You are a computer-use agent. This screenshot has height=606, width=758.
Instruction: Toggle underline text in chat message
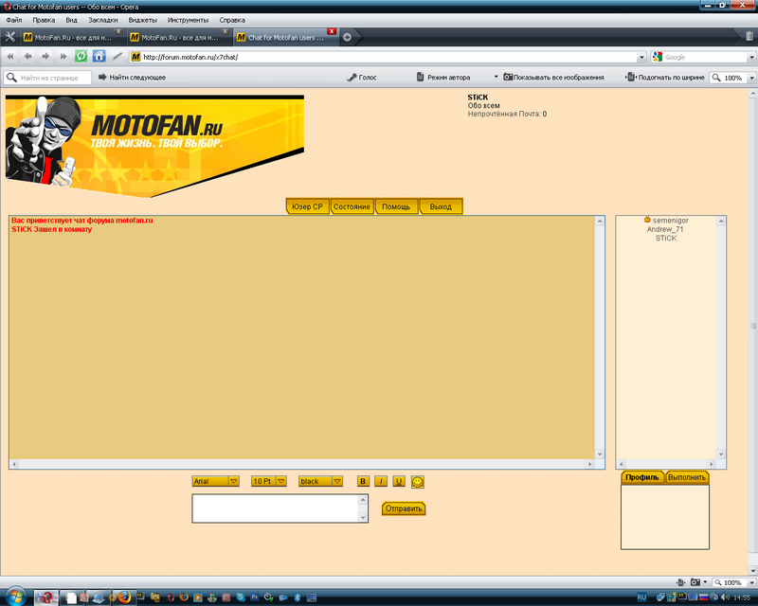[x=399, y=481]
